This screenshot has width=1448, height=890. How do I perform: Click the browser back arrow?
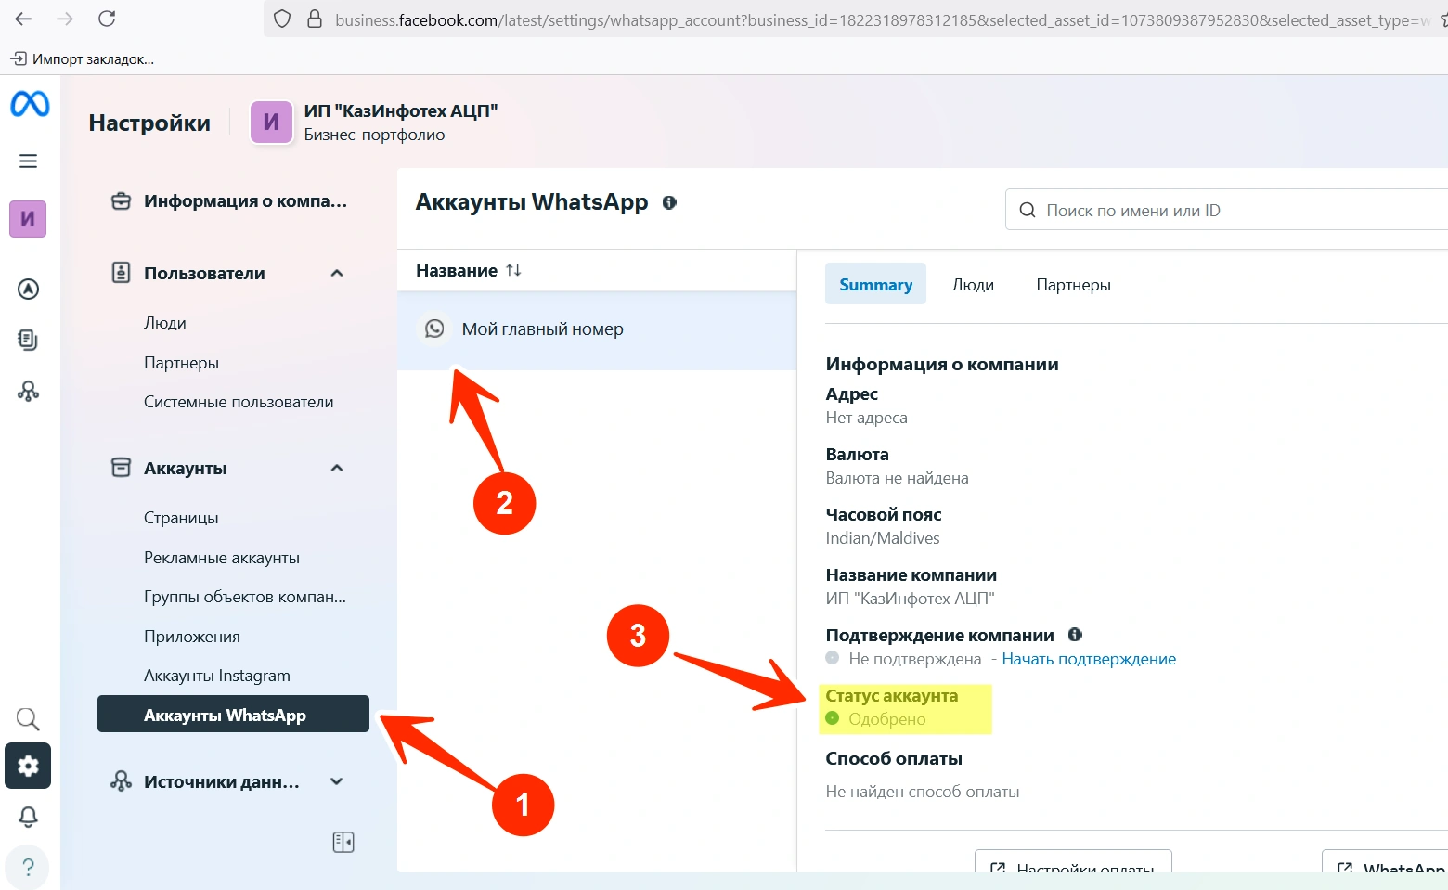[x=23, y=19]
